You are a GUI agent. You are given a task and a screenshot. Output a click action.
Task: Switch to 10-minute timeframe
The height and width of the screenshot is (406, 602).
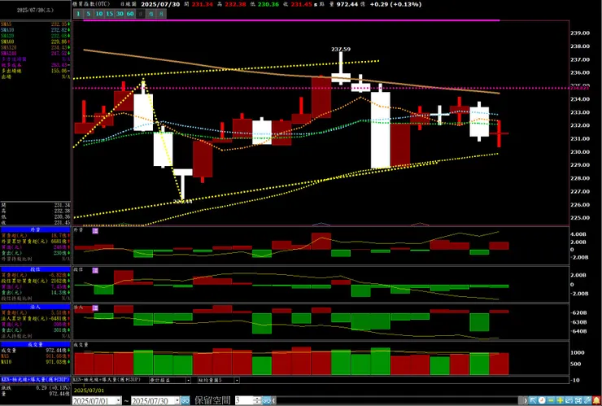[99, 14]
